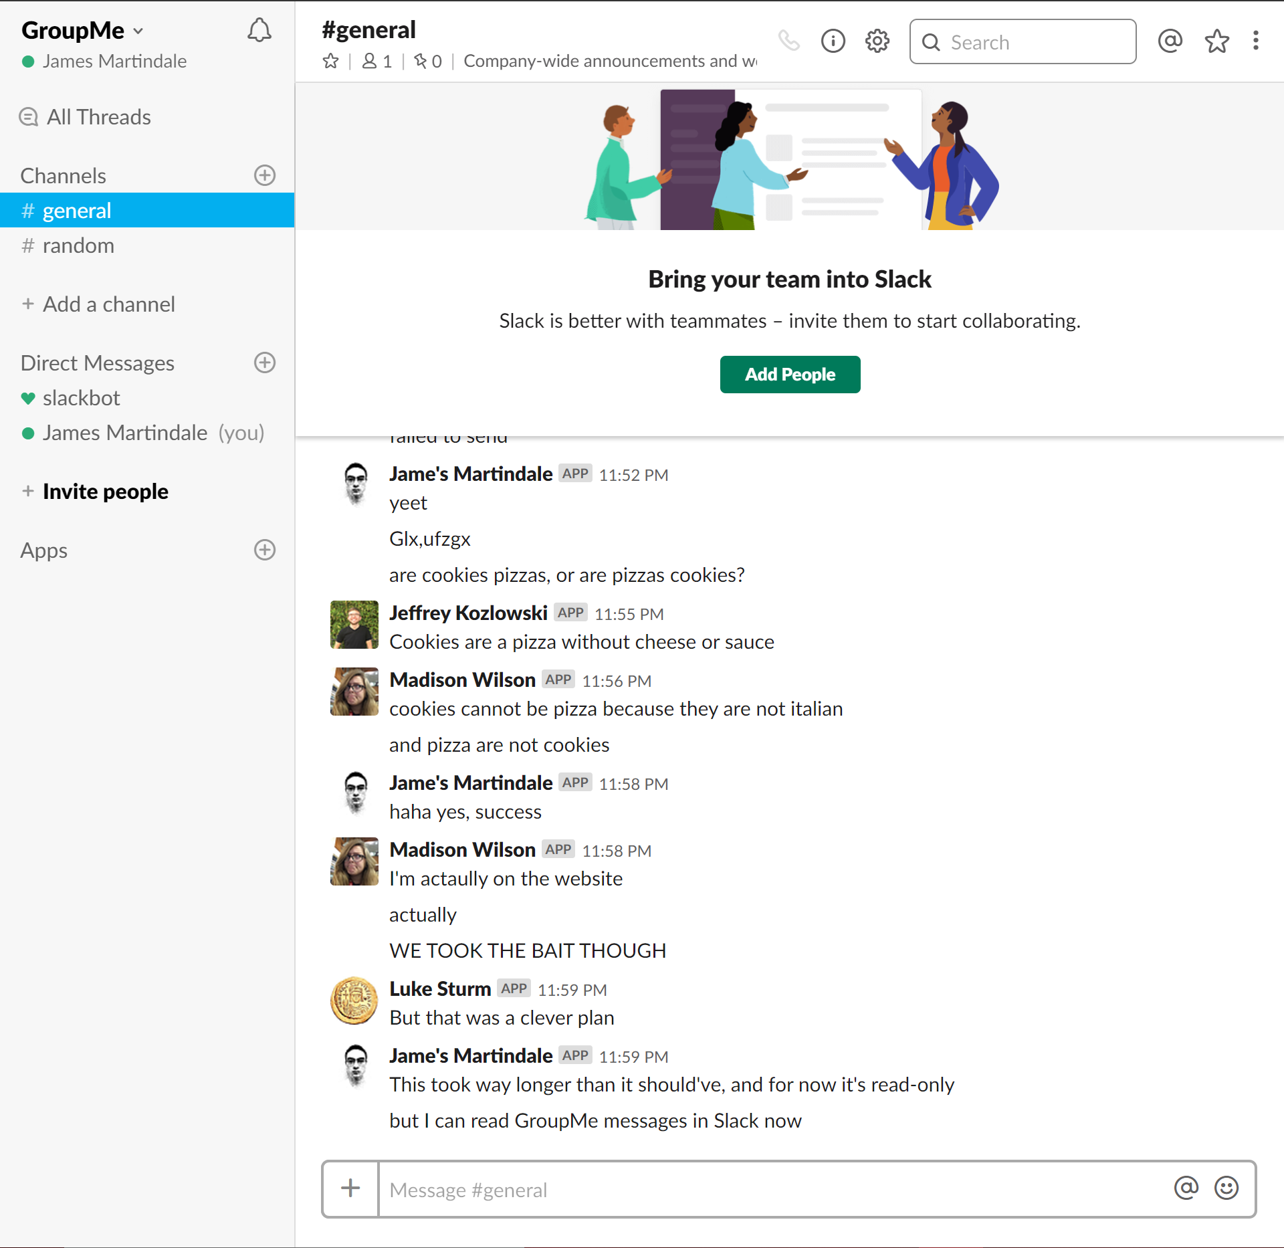Switch to the random channel
The height and width of the screenshot is (1248, 1284).
click(78, 245)
